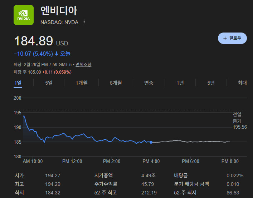Switch to the 1개월 chart tab

coord(82,83)
